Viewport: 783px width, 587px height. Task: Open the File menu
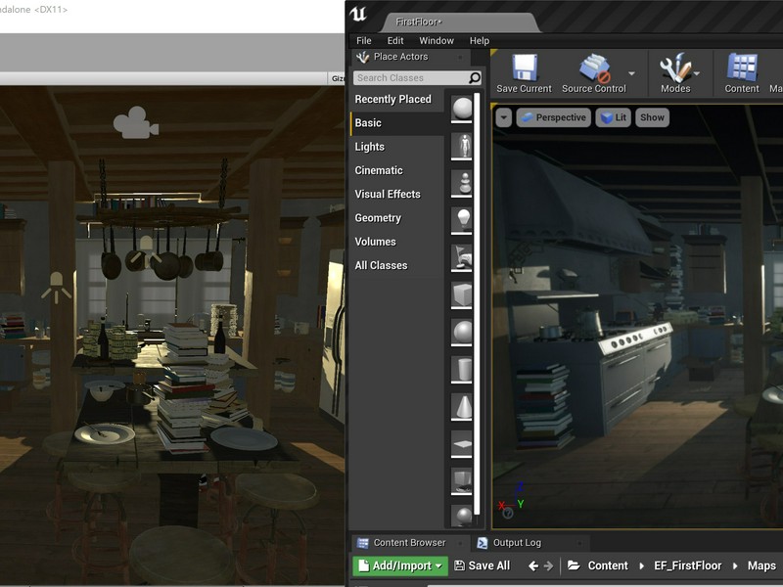pyautogui.click(x=363, y=40)
